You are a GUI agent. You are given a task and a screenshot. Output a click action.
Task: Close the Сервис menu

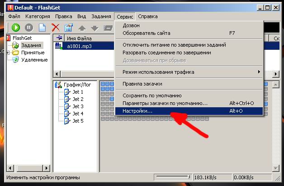tap(125, 17)
